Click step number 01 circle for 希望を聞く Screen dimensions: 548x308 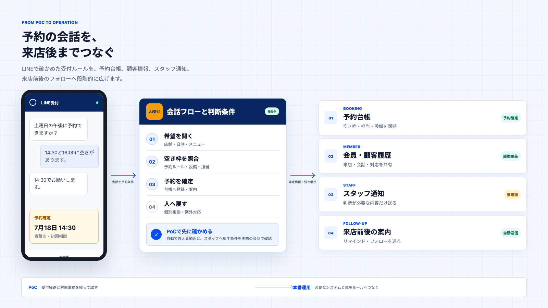[152, 139]
